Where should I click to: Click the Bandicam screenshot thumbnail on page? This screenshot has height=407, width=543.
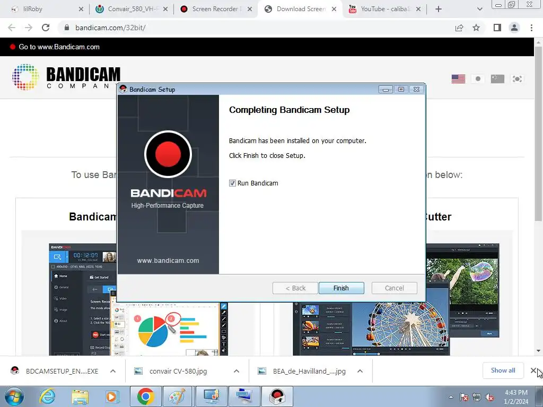[x=138, y=299]
